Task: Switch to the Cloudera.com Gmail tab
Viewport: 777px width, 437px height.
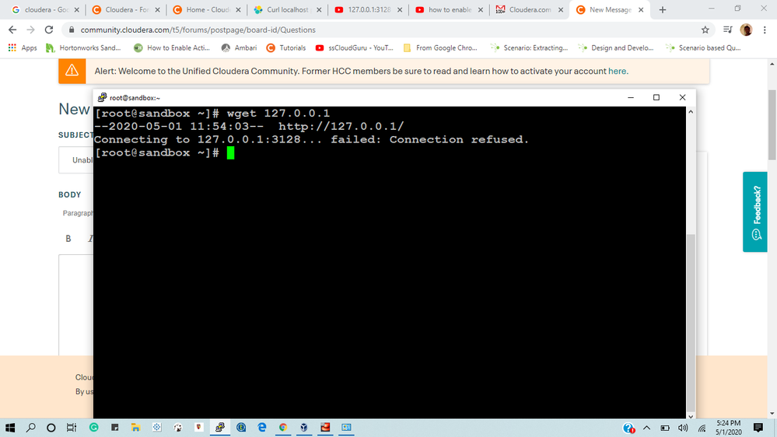Action: 530,10
